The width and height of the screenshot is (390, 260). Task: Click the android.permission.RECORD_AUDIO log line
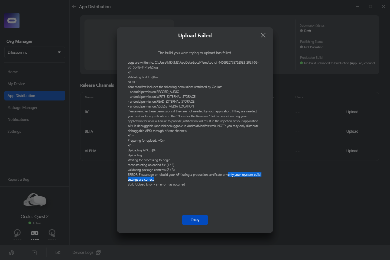click(154, 92)
